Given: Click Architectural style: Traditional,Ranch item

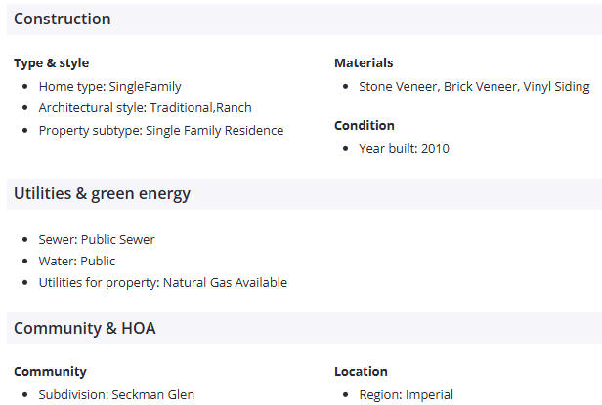Looking at the screenshot, I should point(145,108).
